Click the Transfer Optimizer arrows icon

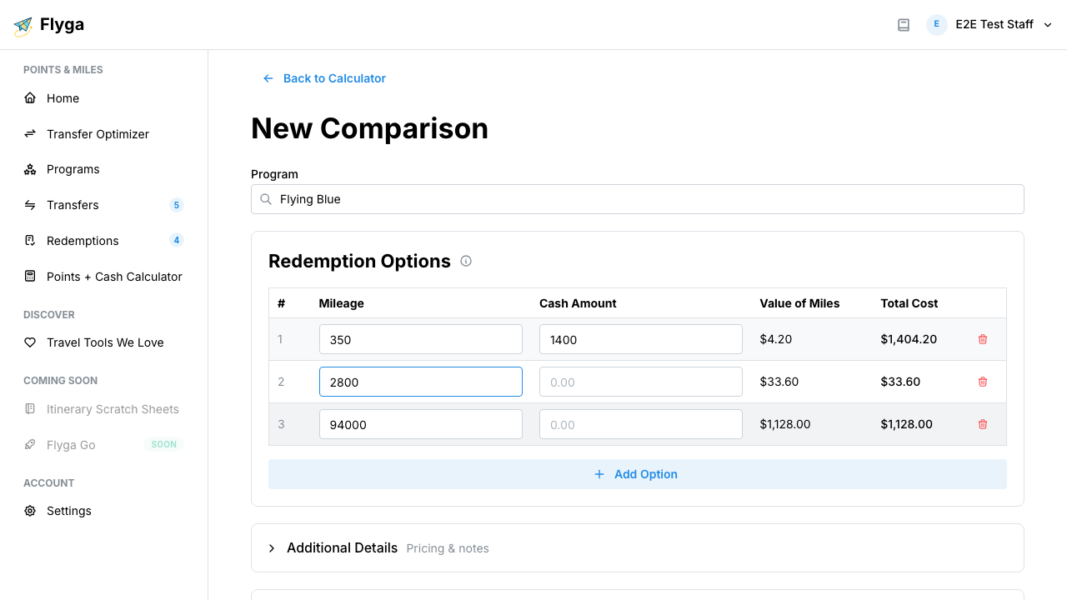click(x=30, y=133)
